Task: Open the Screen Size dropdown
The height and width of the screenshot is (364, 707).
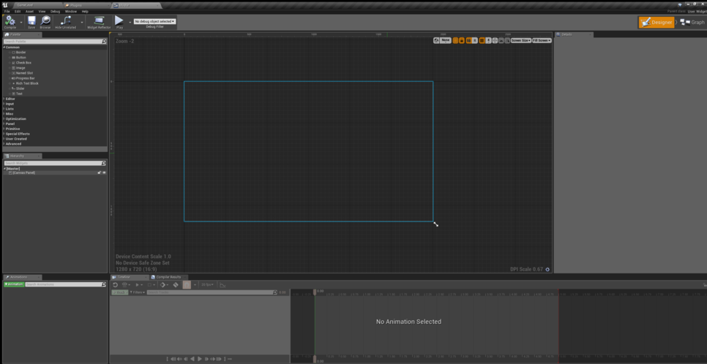Action: coord(521,40)
